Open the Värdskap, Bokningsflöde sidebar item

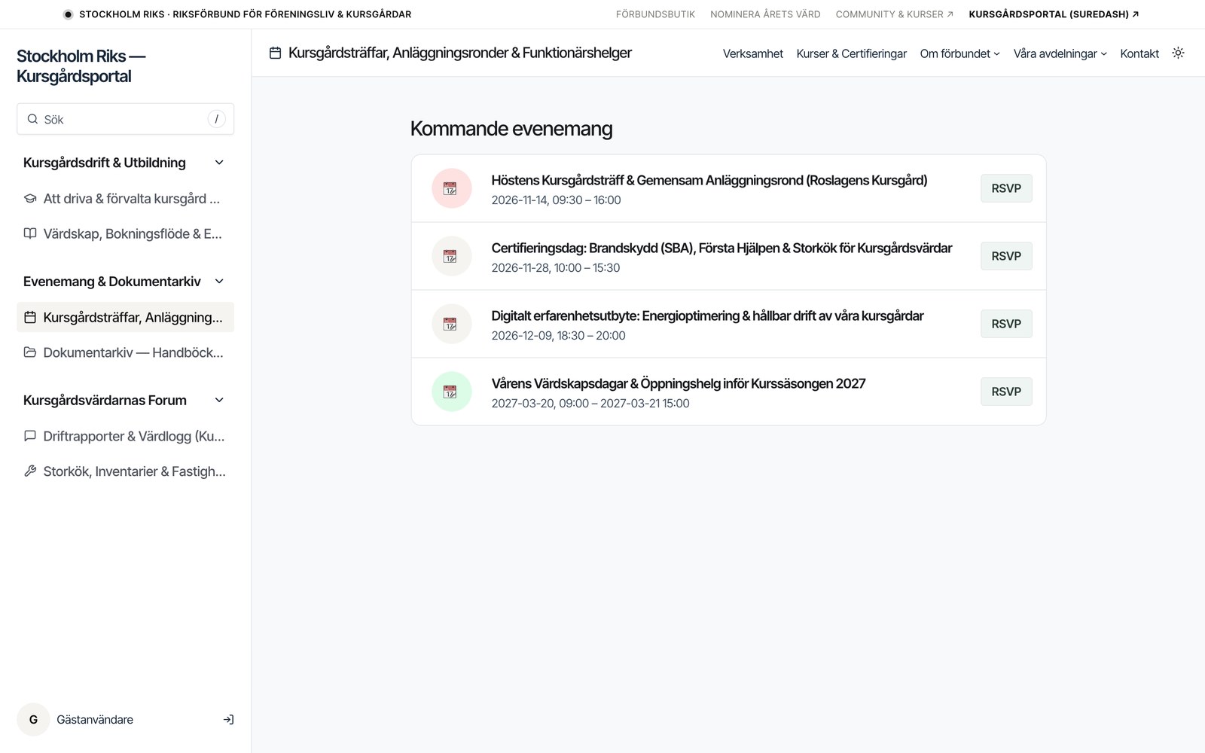click(125, 233)
